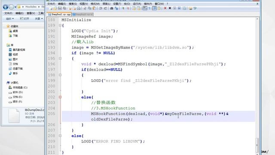Open the 编辑(E) menu in Notepad++
Viewport: 275px width, 155px height.
pos(62,4)
